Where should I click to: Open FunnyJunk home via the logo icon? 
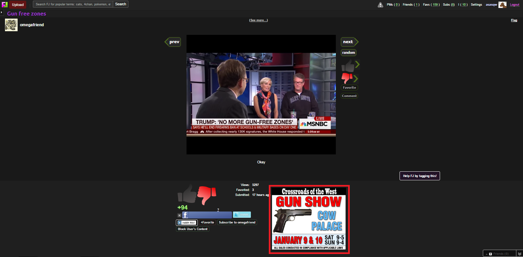pyautogui.click(x=5, y=5)
